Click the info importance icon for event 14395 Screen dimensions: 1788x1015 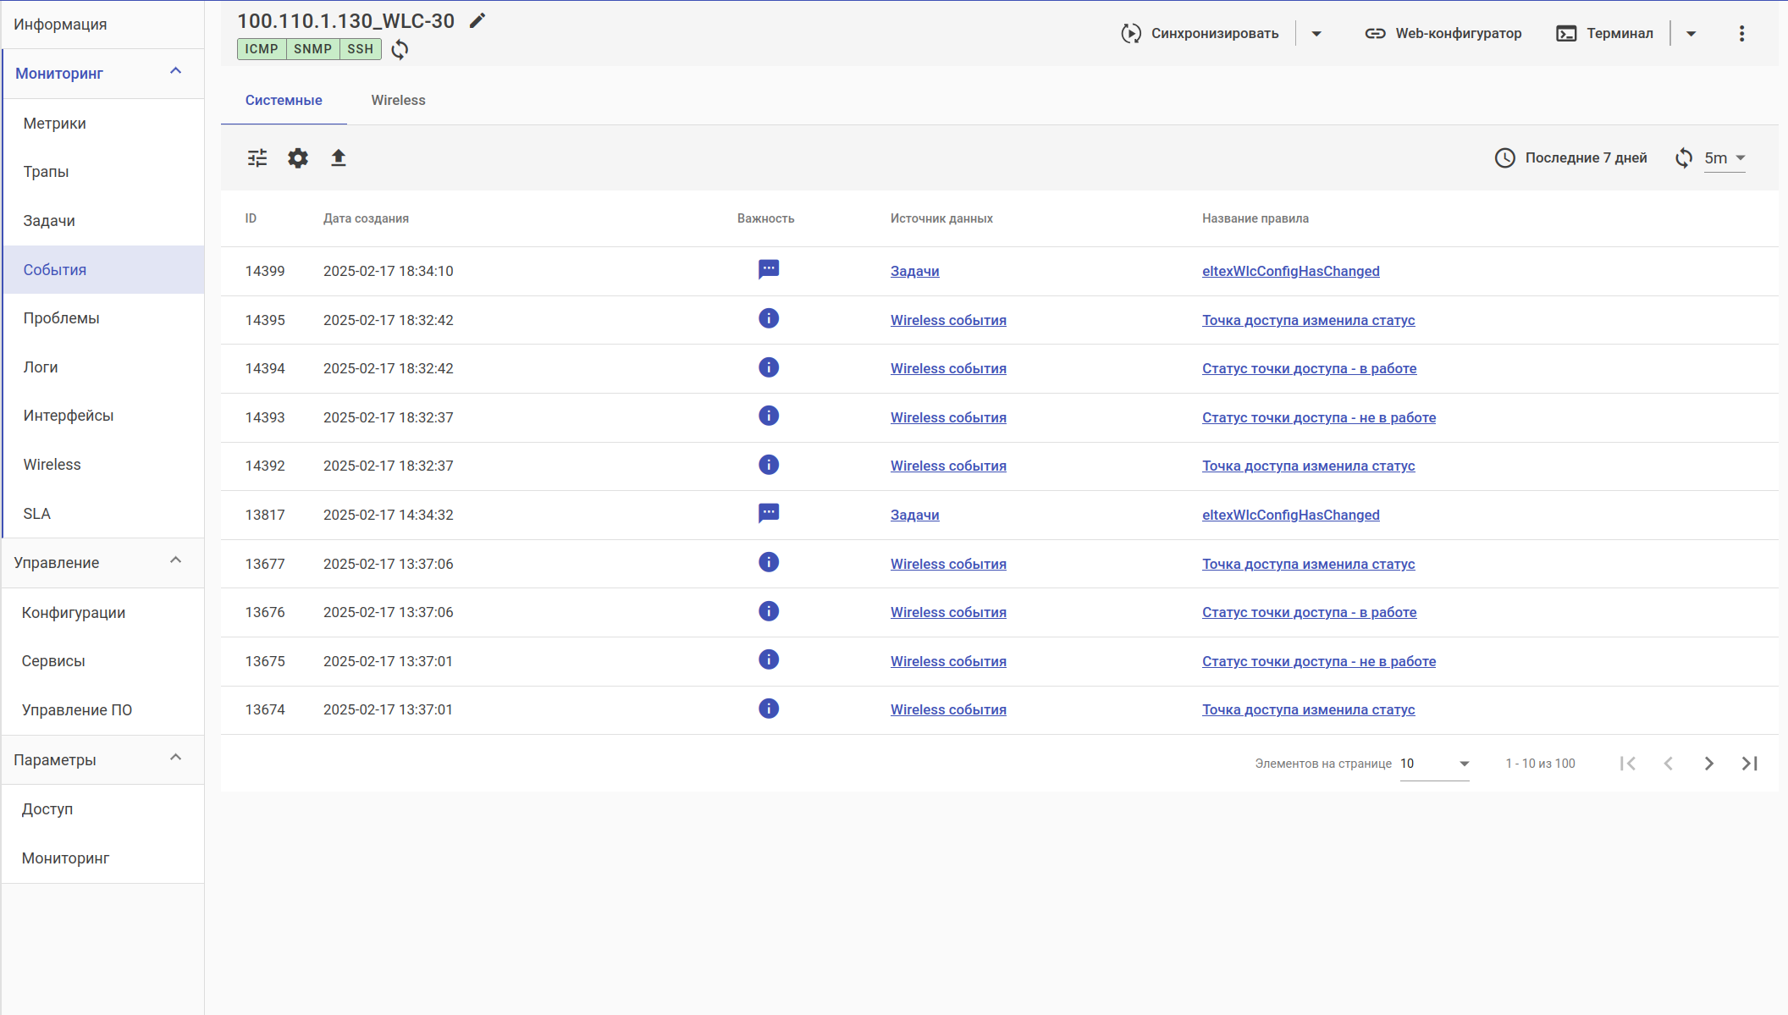pyautogui.click(x=768, y=319)
